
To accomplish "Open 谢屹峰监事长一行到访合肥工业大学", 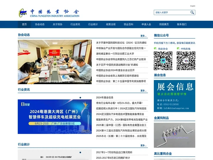I will 115,54.
